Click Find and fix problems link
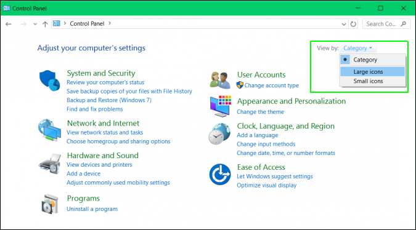Viewport: 416px width, 230px height. 95,109
